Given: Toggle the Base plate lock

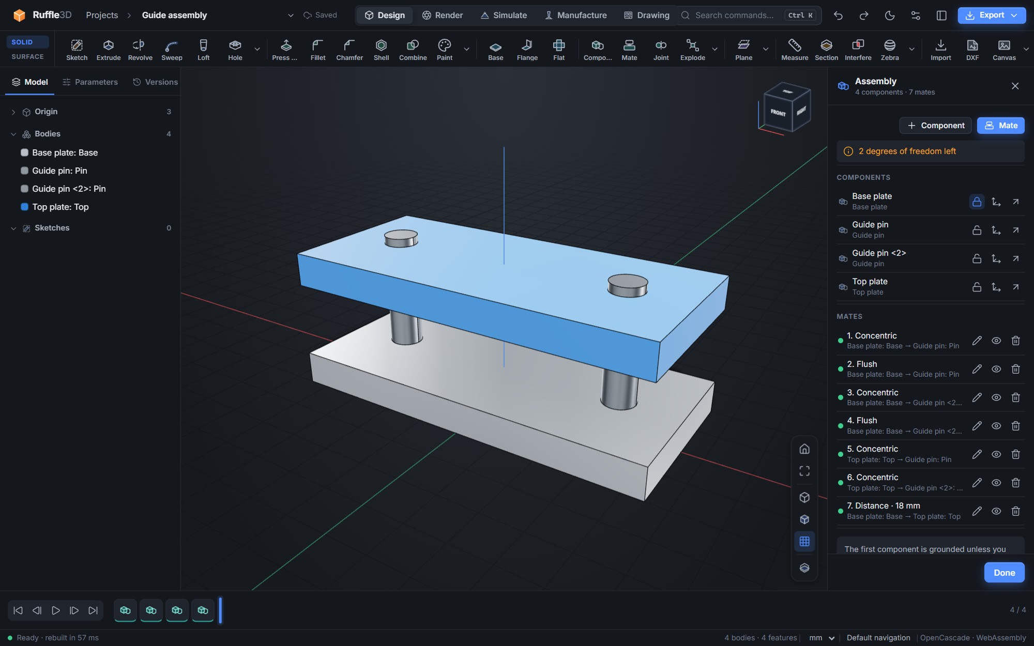Looking at the screenshot, I should [977, 202].
